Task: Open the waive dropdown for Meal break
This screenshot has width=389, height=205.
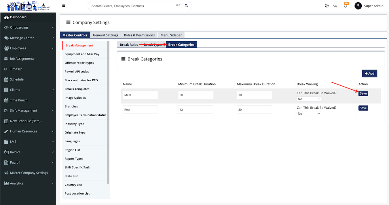Action: click(x=309, y=99)
